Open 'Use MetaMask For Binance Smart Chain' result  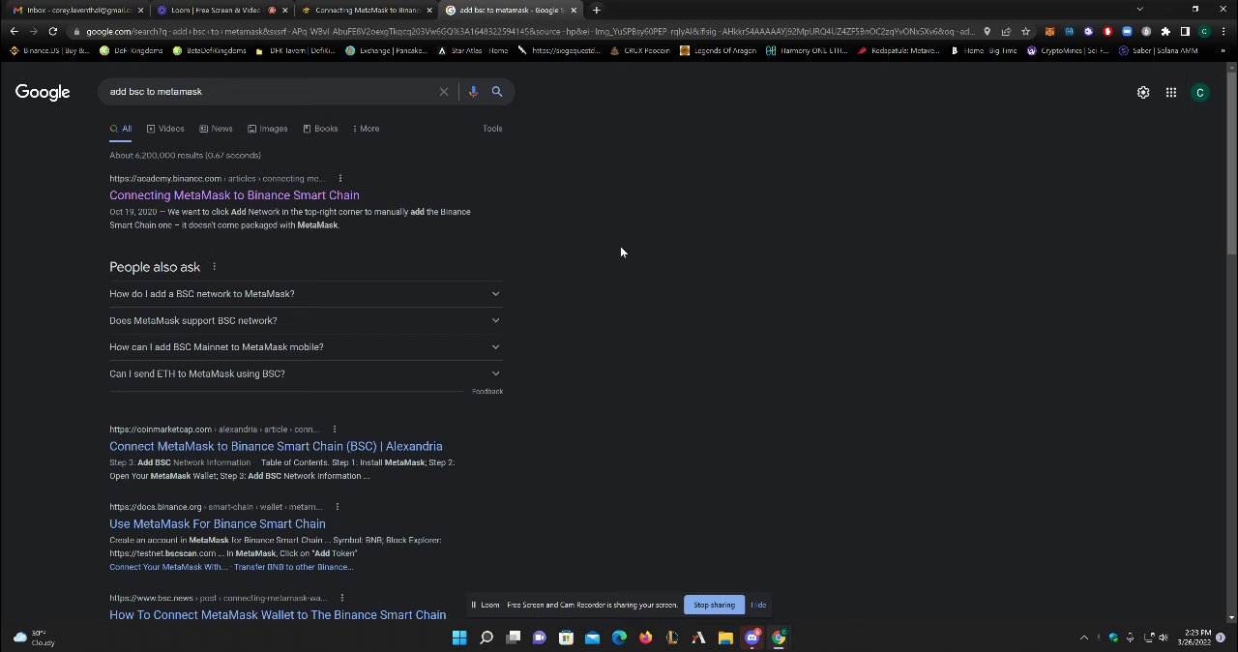[x=218, y=524]
